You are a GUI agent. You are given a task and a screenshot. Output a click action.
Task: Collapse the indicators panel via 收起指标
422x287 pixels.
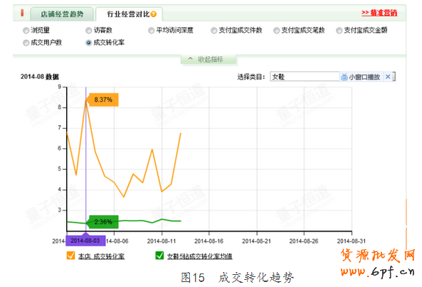(209, 59)
